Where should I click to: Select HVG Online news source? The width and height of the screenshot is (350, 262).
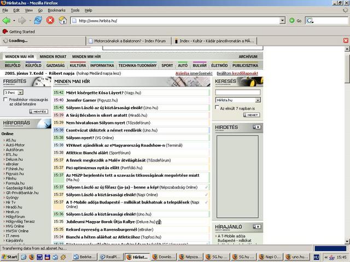point(15,226)
